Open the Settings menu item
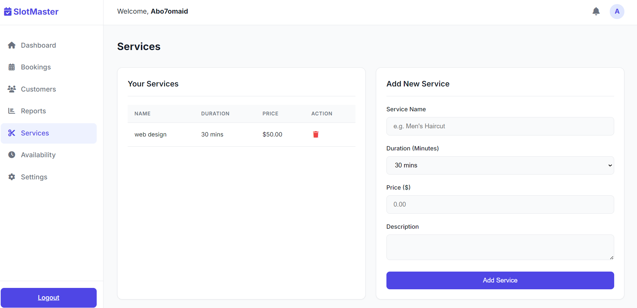 pos(34,177)
